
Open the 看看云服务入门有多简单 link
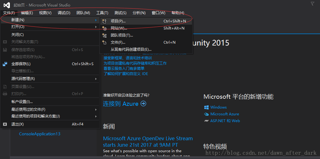click(124, 69)
